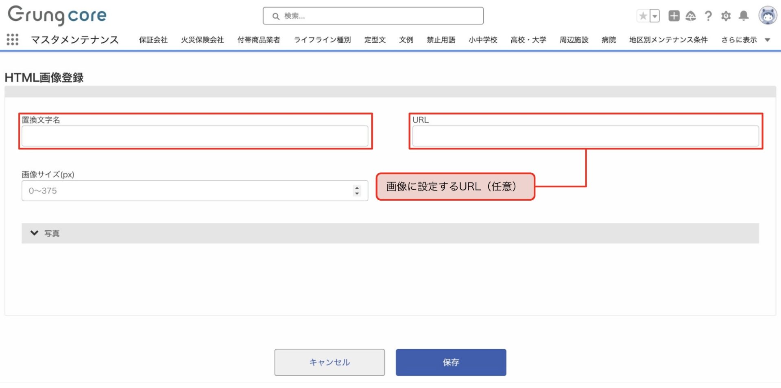
Task: View notifications bell icon
Action: 744,16
